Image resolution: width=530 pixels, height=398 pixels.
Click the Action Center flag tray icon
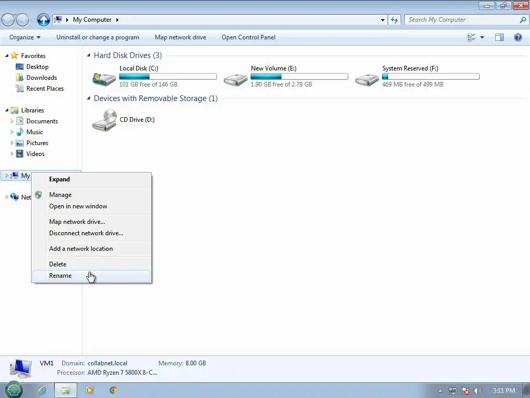[x=465, y=391]
